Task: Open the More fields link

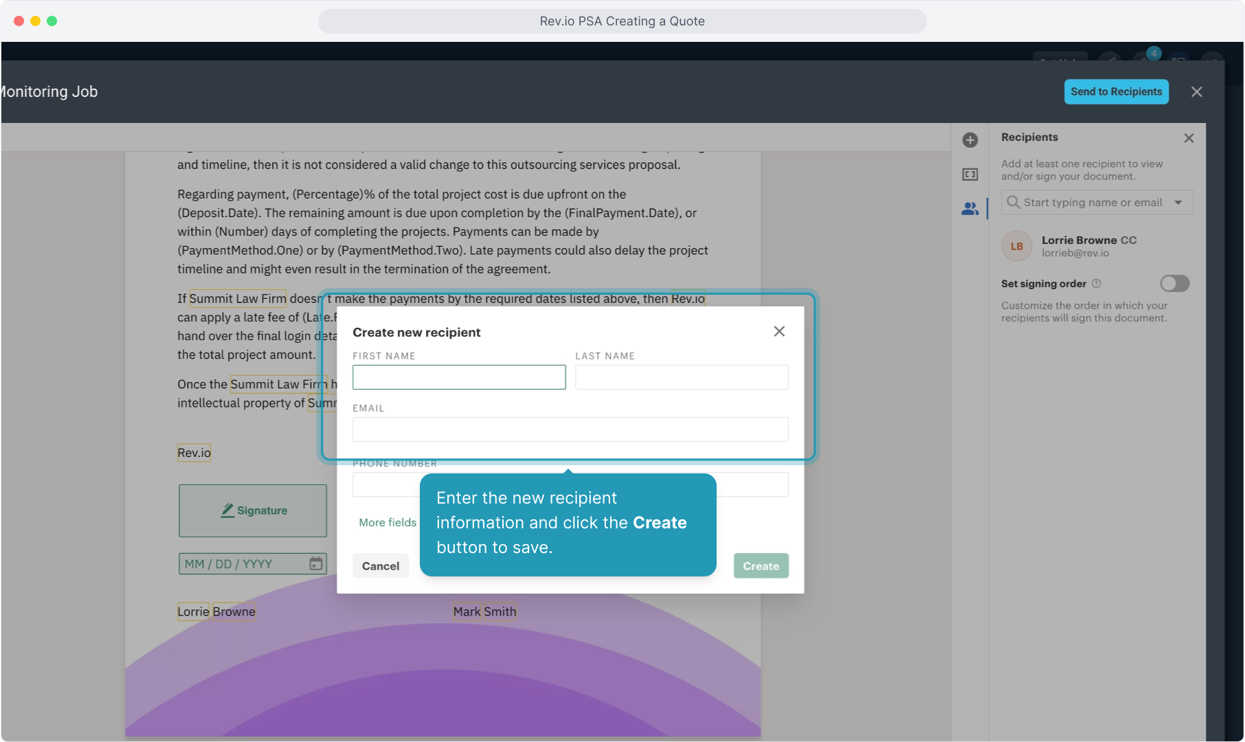Action: click(x=388, y=523)
